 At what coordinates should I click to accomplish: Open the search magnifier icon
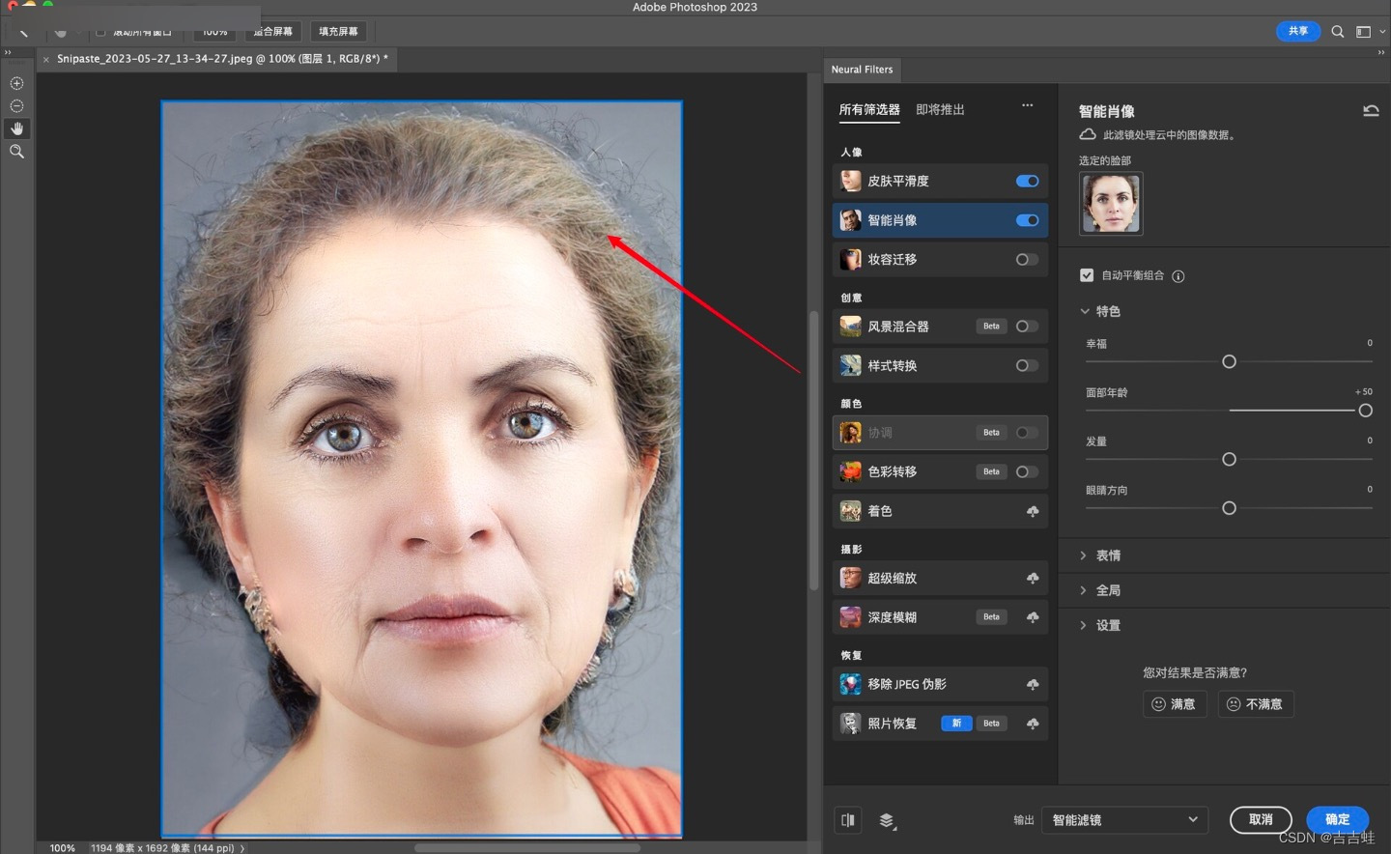1338,32
